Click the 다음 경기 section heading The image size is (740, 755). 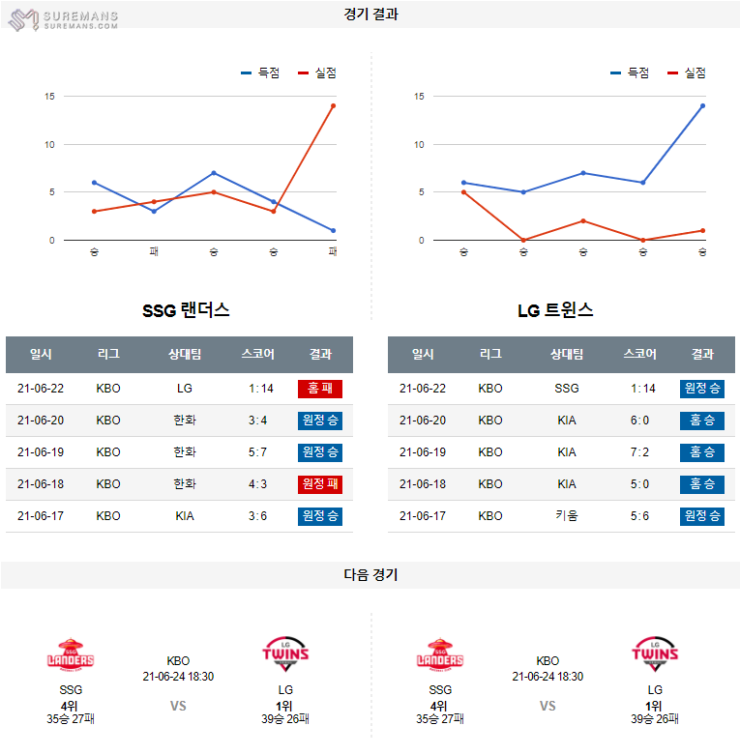coord(370,574)
